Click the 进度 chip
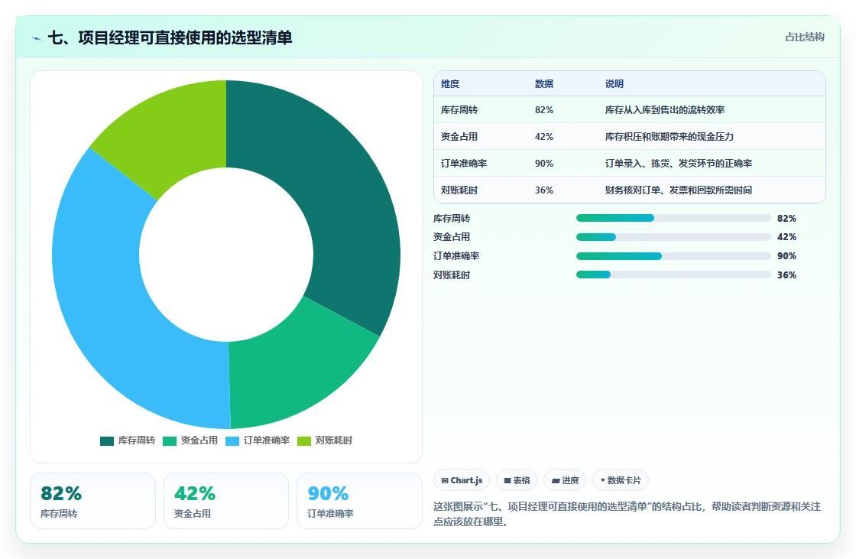Viewport: 856px width, 559px height. point(565,480)
